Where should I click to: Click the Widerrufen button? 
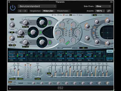(48, 11)
